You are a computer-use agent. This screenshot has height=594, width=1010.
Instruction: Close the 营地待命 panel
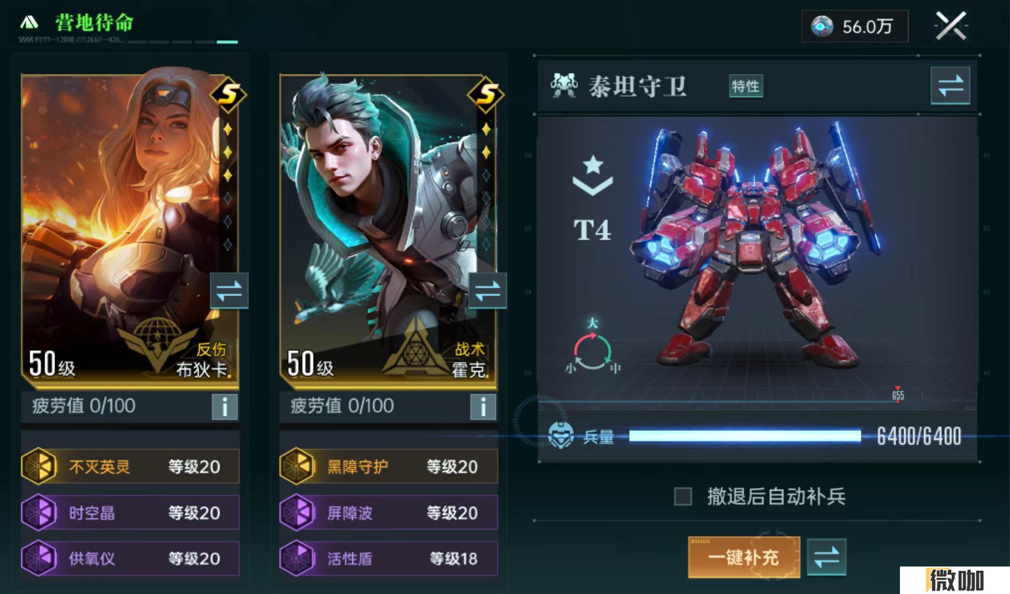click(x=951, y=26)
